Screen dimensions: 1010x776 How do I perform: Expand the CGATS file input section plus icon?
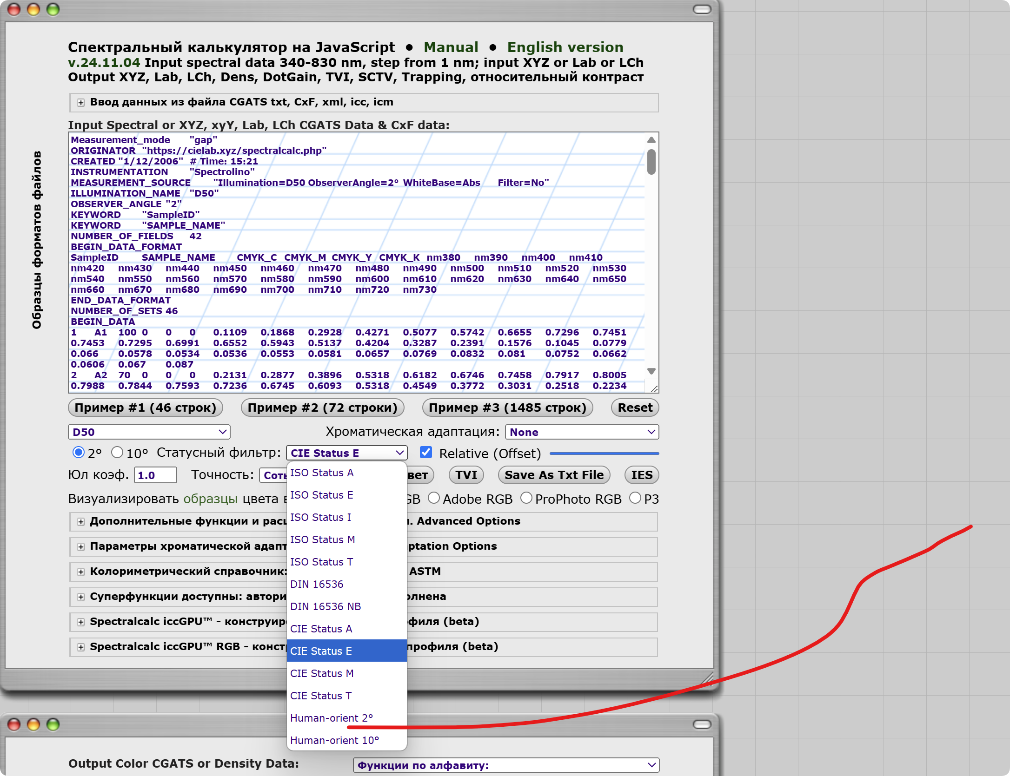pyautogui.click(x=81, y=103)
